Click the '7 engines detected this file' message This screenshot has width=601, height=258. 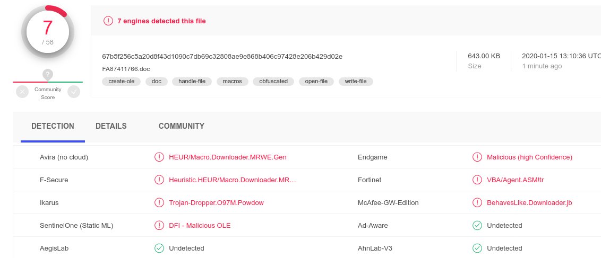click(x=161, y=21)
